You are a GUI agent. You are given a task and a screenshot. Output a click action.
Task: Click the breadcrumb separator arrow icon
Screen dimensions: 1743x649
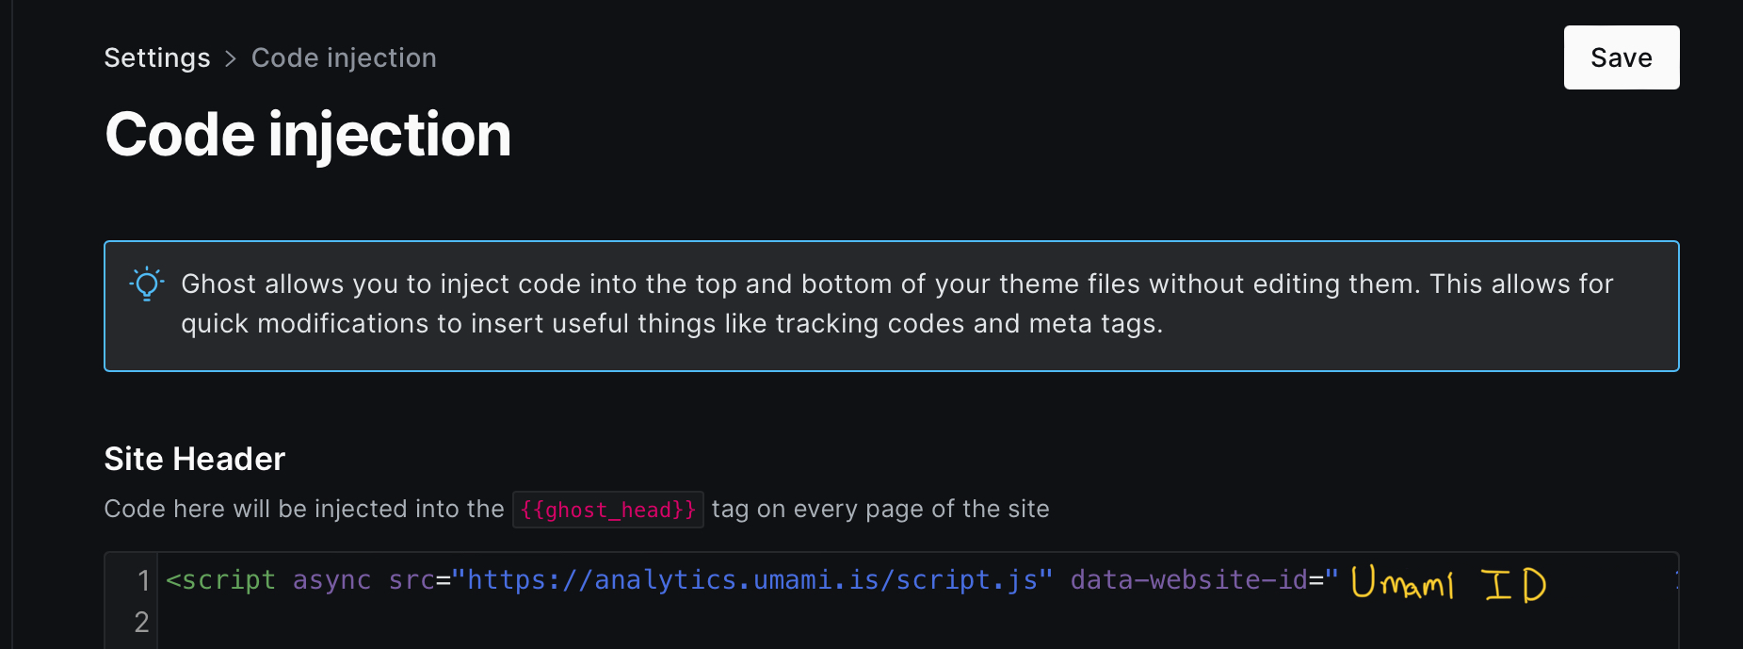230,57
